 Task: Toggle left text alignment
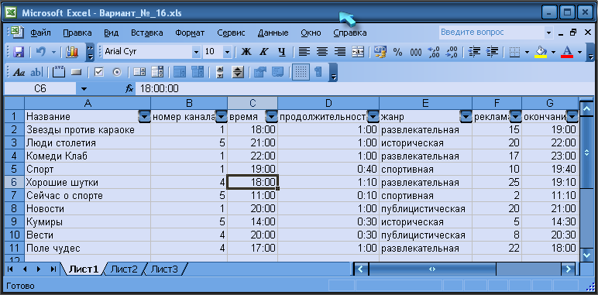click(304, 52)
